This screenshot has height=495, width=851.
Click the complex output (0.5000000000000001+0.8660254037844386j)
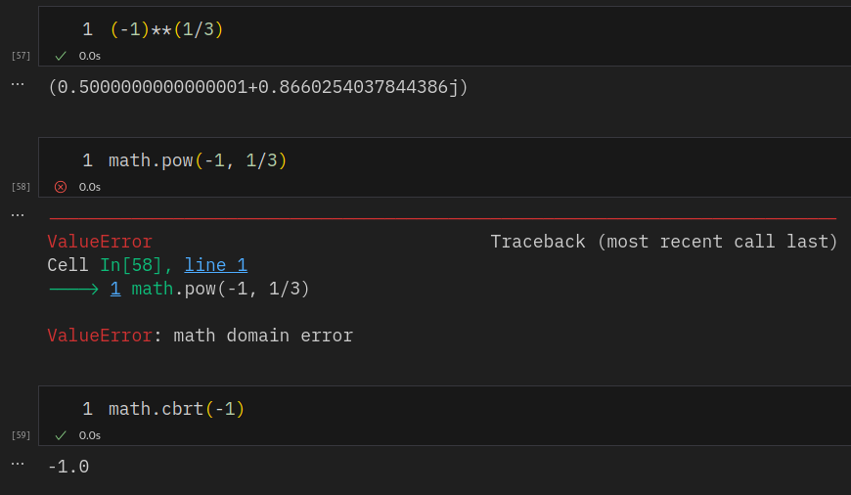[258, 87]
